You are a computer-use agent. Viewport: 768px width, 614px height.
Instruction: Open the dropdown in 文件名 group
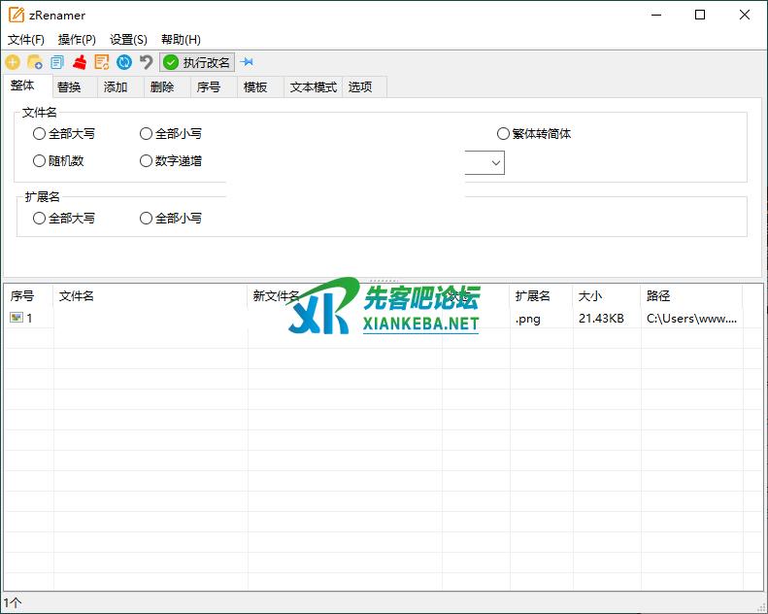tap(495, 163)
